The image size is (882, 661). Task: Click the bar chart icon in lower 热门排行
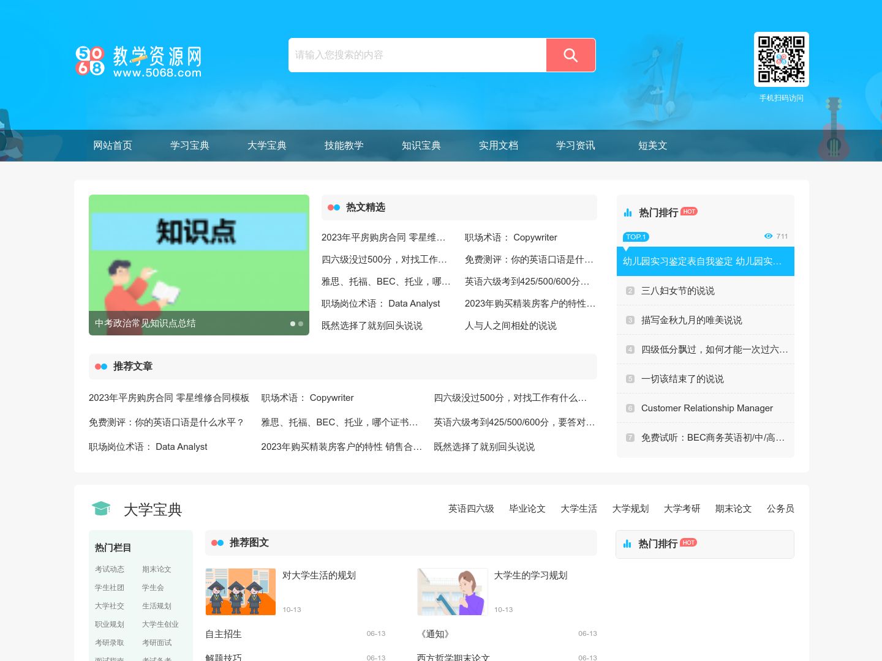click(627, 543)
